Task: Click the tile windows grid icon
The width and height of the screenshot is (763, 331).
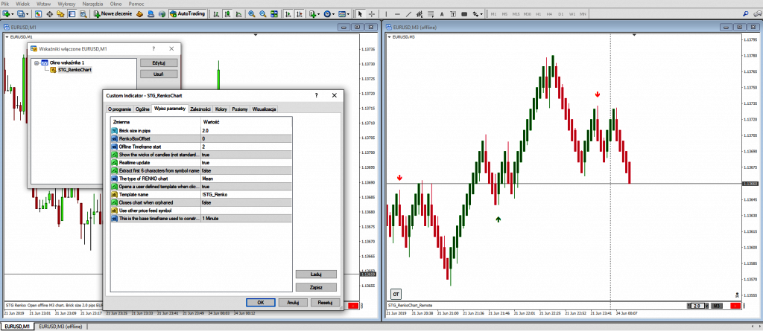Action: (274, 13)
